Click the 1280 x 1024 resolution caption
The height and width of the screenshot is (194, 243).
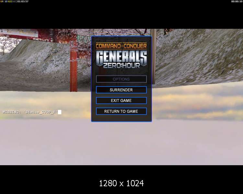pyautogui.click(x=121, y=183)
